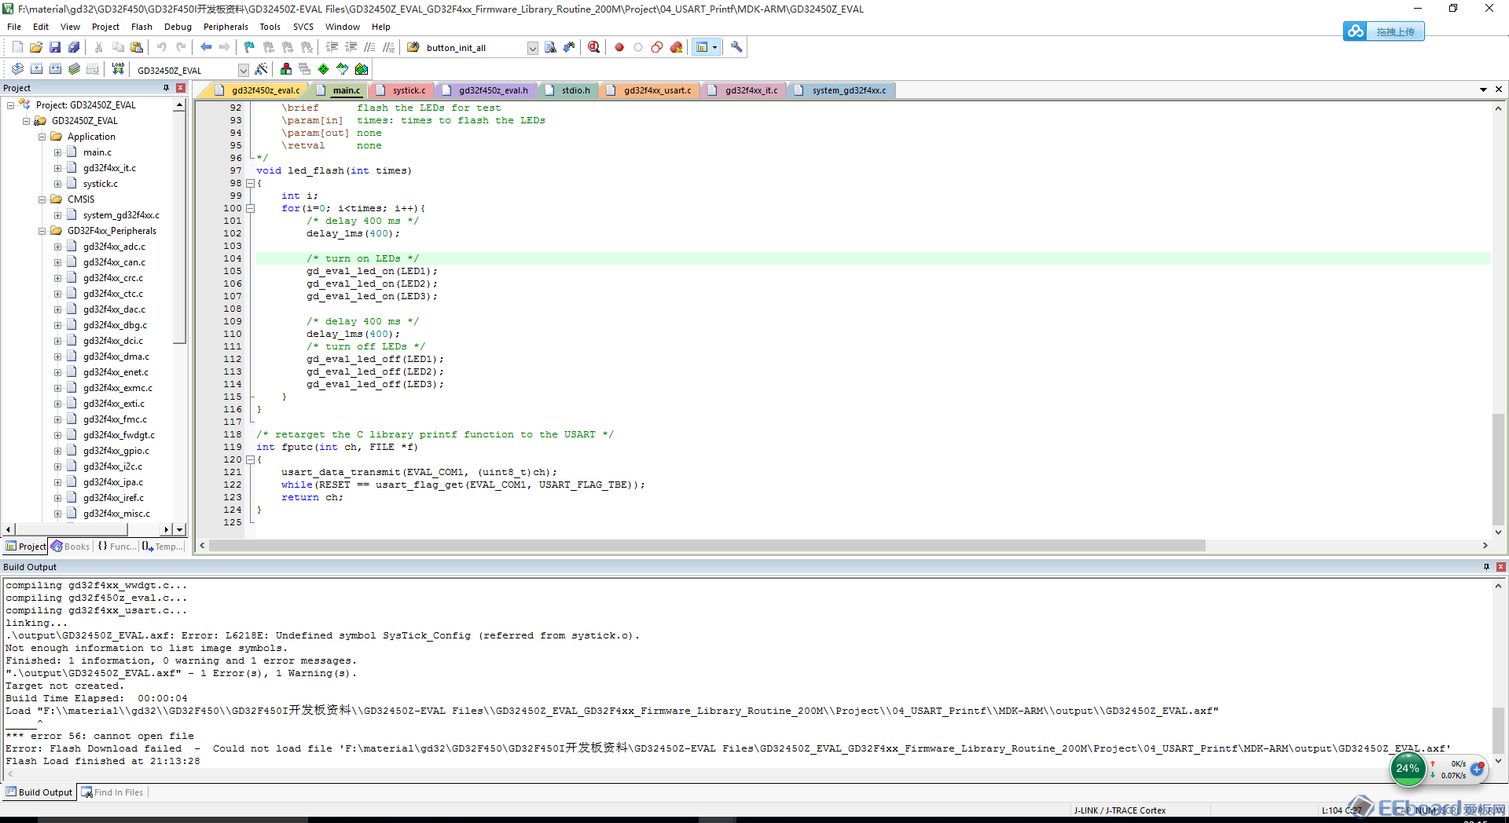Select systick.c in the project tree
Viewport: 1509px width, 823px height.
pyautogui.click(x=100, y=184)
